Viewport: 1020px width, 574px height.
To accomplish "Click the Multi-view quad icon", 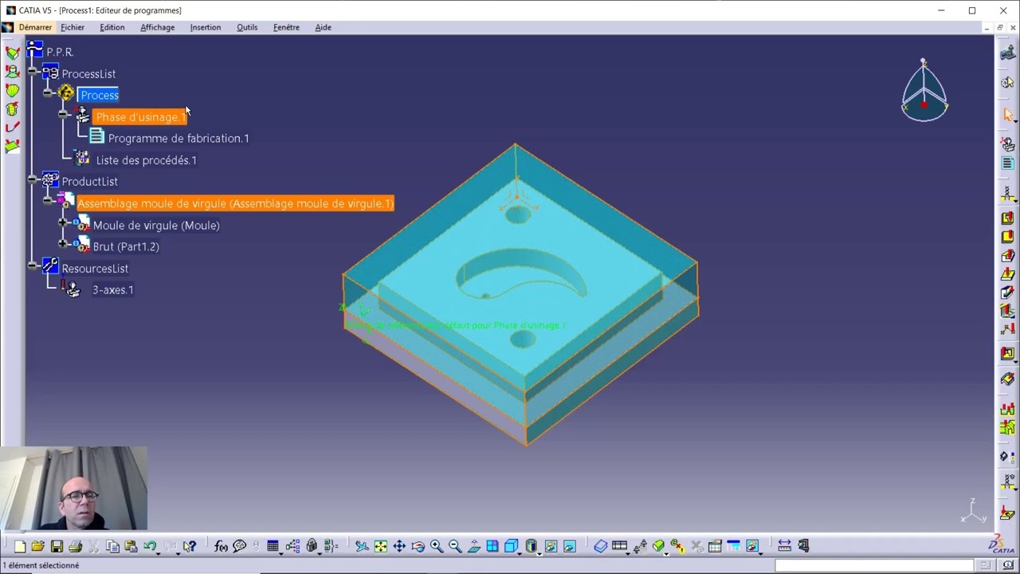I will pyautogui.click(x=492, y=546).
